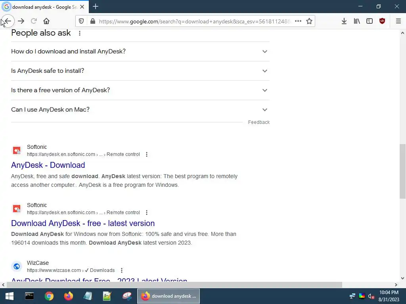Screen dimensions: 406x304
Task: Open network icon in system tray
Action: [x=352, y=296]
